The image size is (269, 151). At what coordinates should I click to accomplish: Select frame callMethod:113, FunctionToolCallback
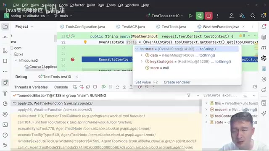81,116
